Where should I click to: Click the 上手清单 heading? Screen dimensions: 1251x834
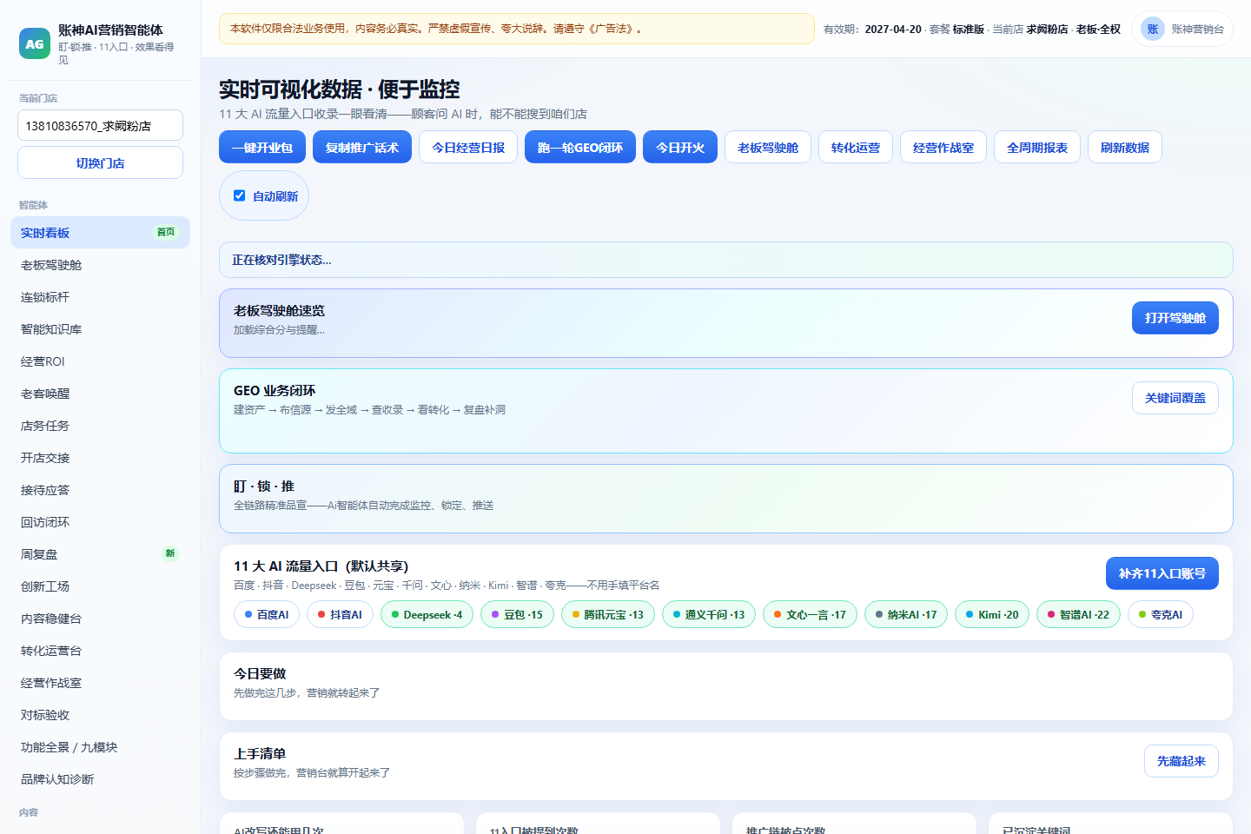click(x=260, y=753)
